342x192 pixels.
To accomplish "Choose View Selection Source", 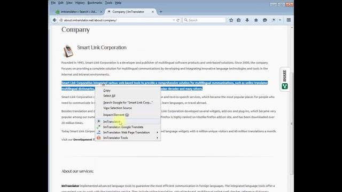I will click(x=128, y=108).
